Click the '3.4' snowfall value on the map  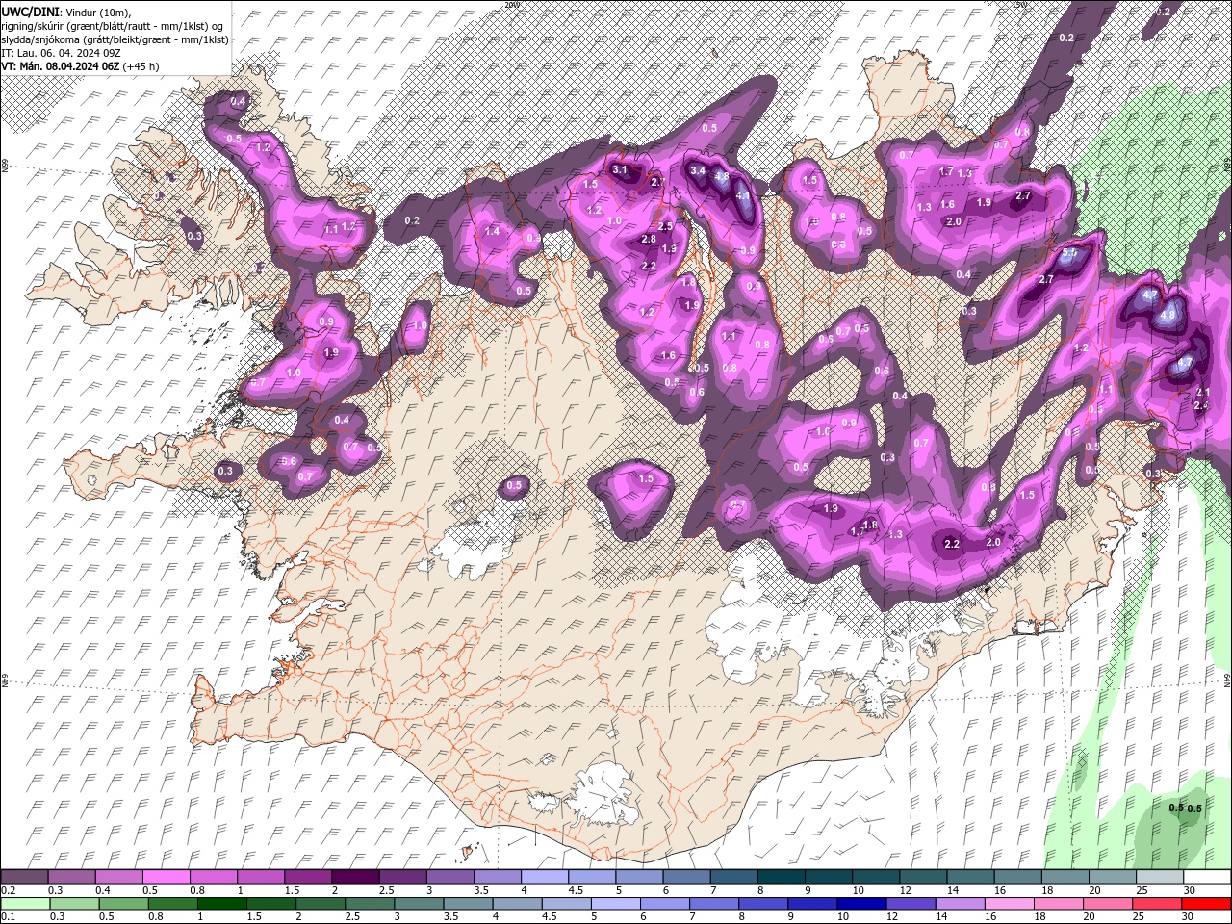point(699,170)
